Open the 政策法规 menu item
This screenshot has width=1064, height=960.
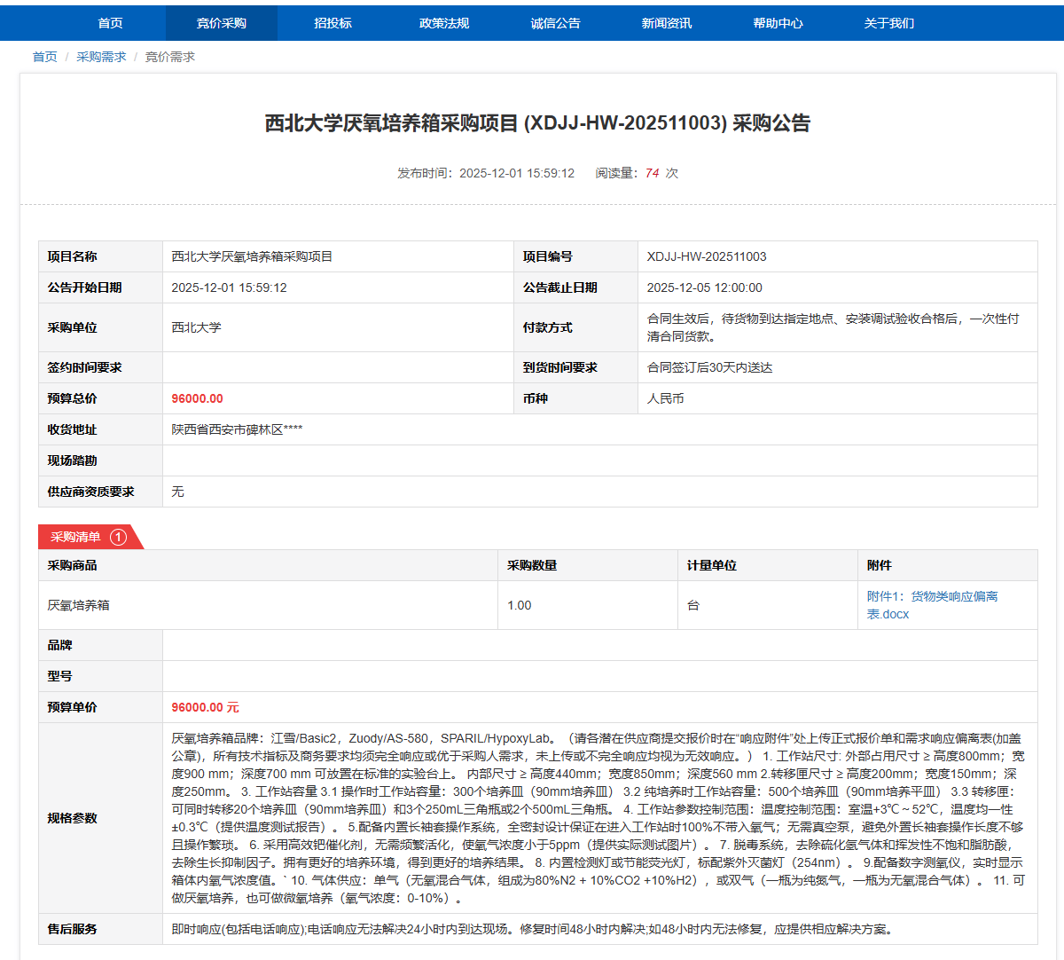point(444,23)
